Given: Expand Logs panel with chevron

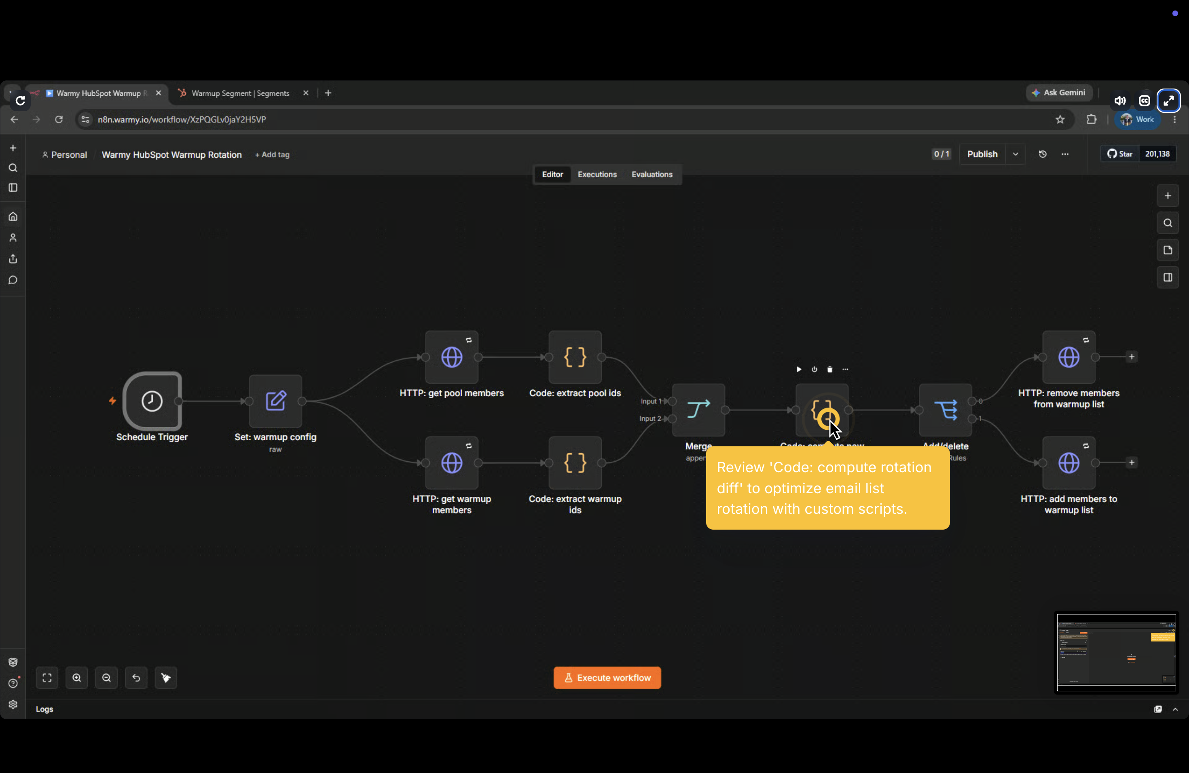Looking at the screenshot, I should click(1175, 709).
